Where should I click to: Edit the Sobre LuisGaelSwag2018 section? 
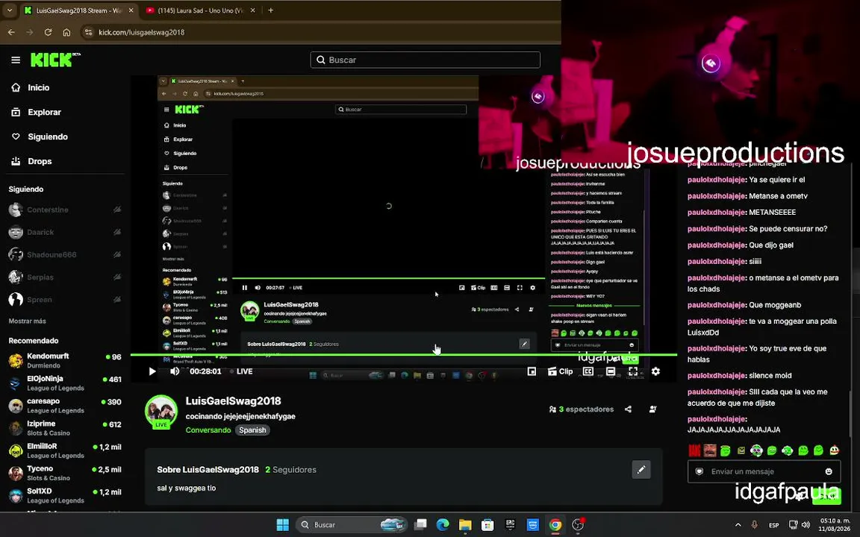point(641,470)
